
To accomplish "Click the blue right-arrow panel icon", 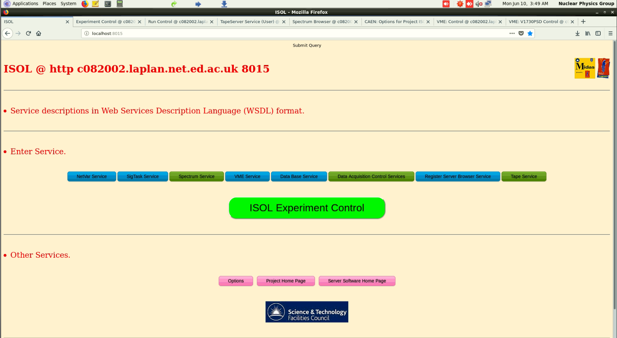I will click(x=198, y=4).
